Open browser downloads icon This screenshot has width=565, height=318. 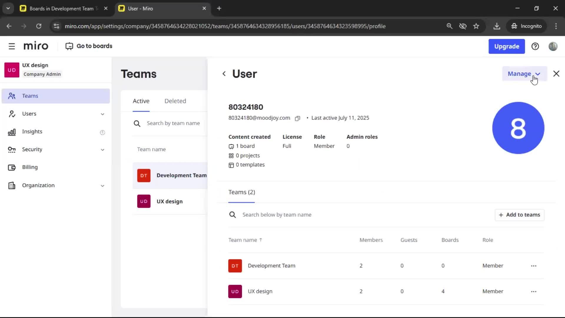click(497, 26)
